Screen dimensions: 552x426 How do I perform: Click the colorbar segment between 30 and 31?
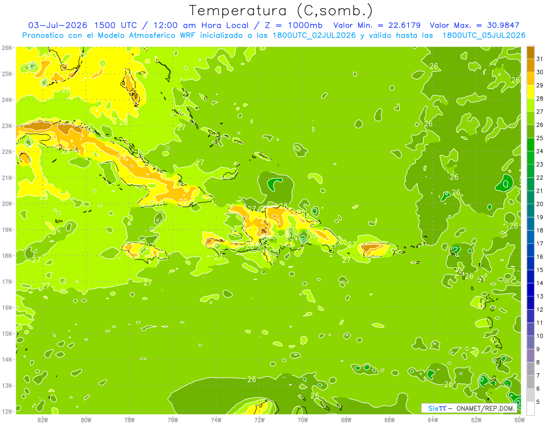530,65
